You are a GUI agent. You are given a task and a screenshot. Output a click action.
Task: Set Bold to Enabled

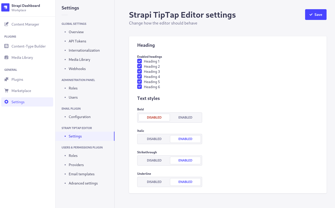click(185, 118)
